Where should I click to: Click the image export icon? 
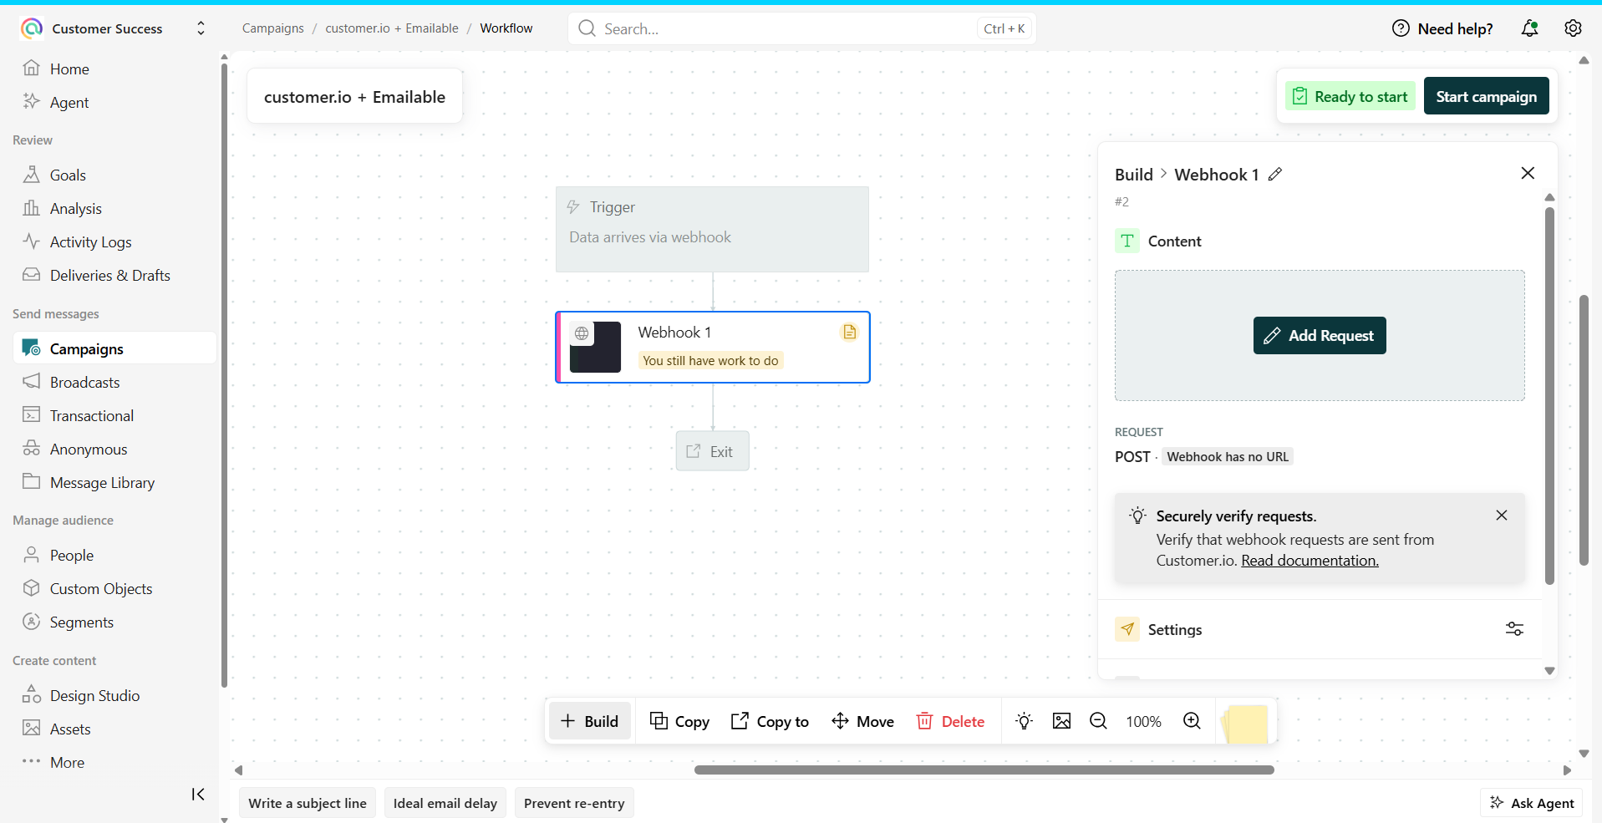1061,721
